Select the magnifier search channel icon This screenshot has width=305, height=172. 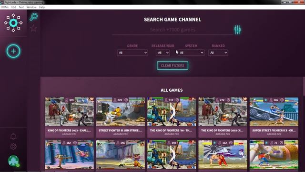34,17
